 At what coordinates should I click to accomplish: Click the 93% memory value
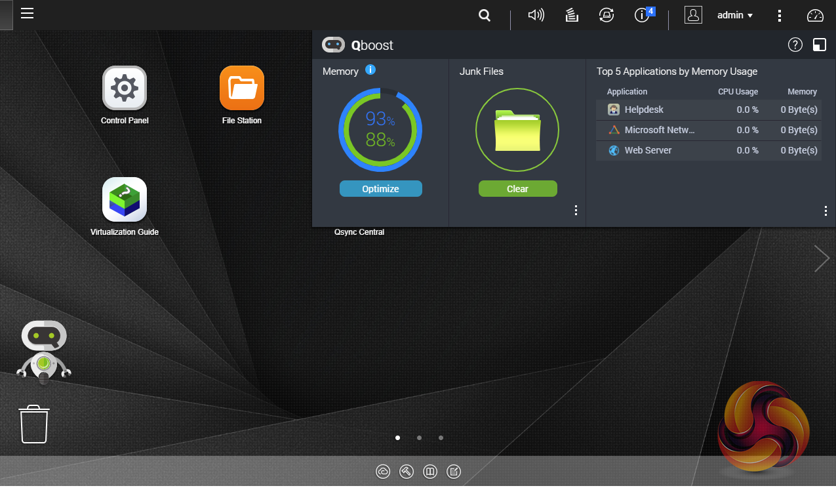(380, 119)
